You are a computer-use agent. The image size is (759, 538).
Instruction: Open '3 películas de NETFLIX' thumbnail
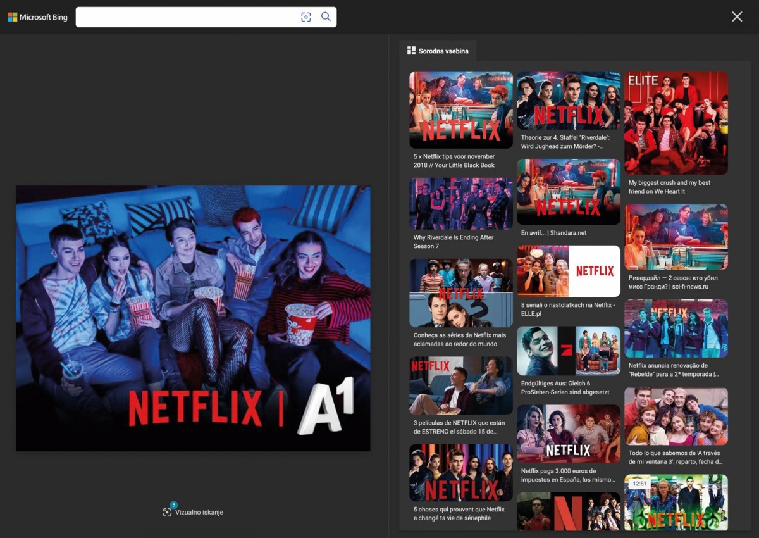461,386
